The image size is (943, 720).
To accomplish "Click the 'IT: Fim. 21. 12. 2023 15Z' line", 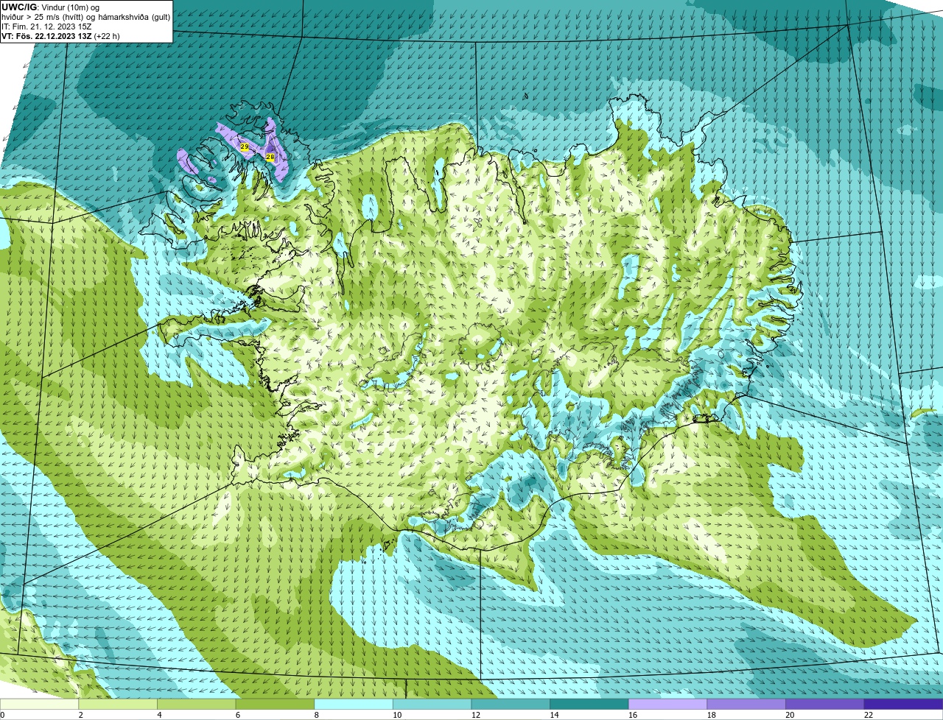I will click(x=45, y=26).
